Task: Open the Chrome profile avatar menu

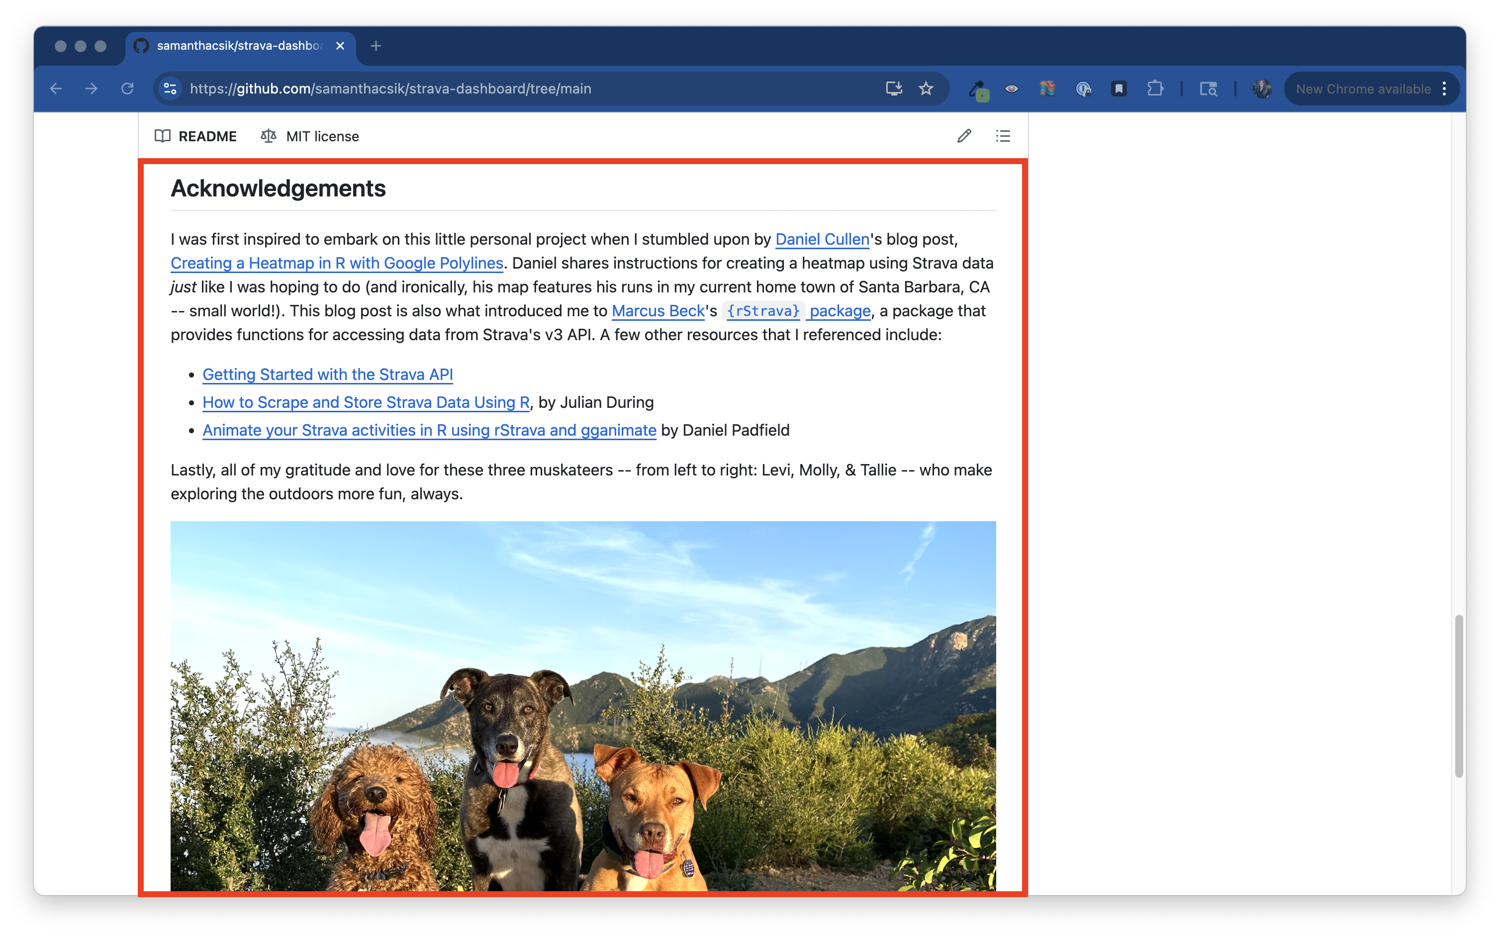Action: click(1261, 89)
